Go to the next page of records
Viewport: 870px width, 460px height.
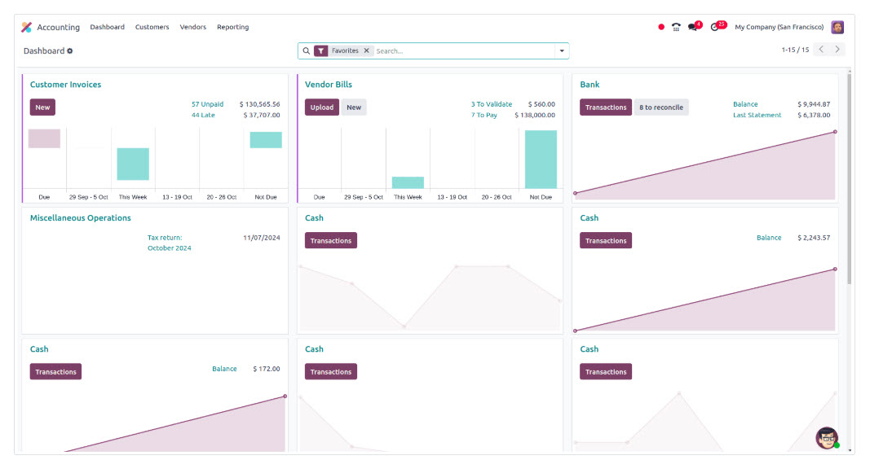pos(837,50)
